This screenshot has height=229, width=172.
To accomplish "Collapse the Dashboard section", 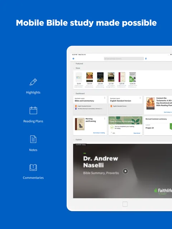I will pyautogui.click(x=74, y=93).
